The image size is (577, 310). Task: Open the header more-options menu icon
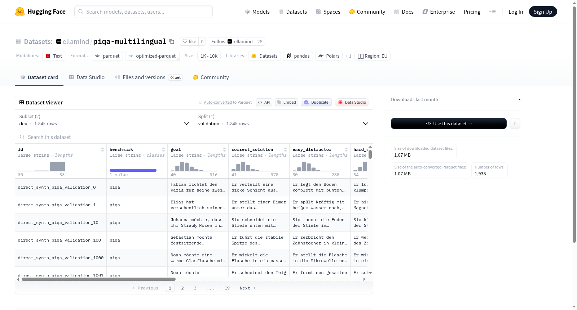tap(492, 12)
